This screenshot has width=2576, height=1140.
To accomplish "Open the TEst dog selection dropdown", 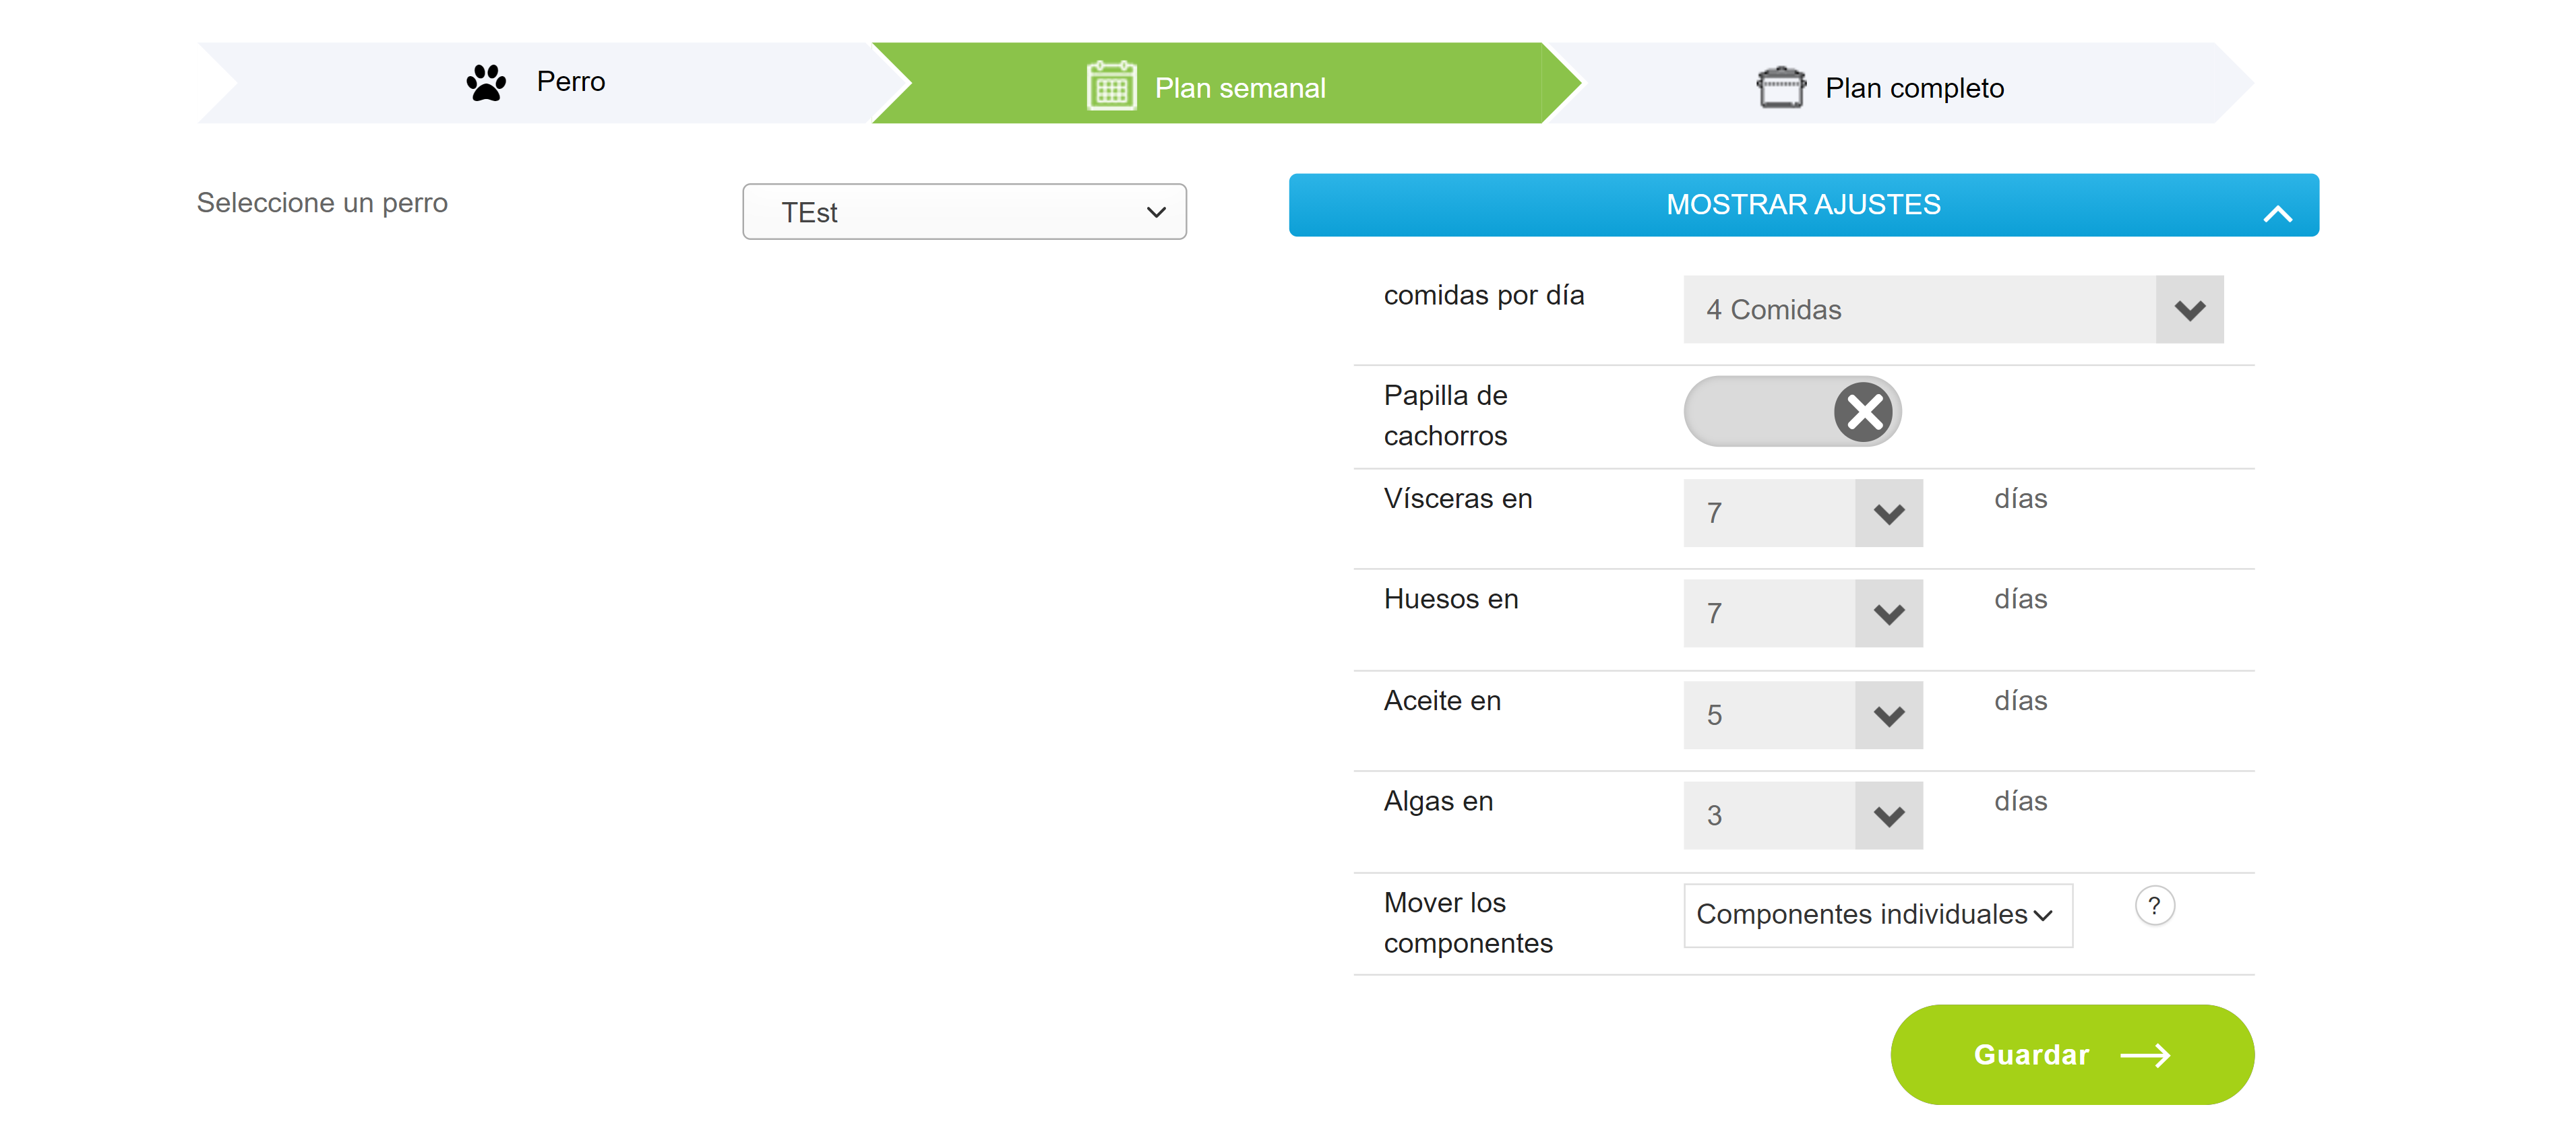I will pos(964,212).
